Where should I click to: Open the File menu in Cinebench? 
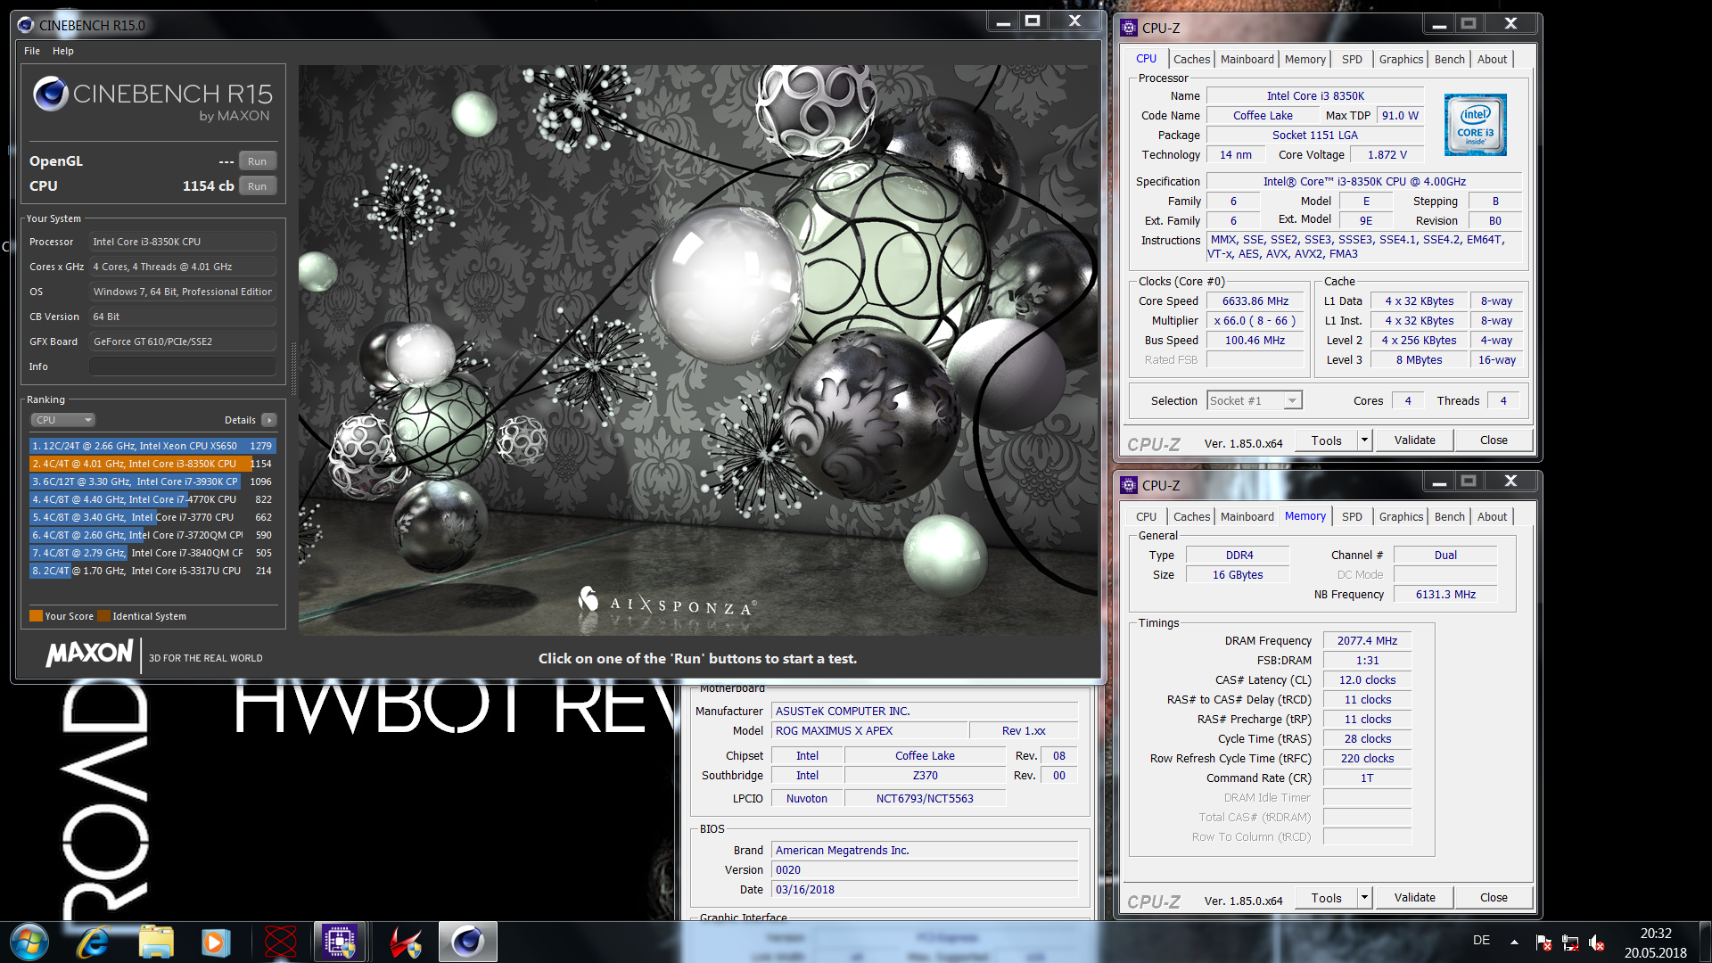click(x=32, y=51)
